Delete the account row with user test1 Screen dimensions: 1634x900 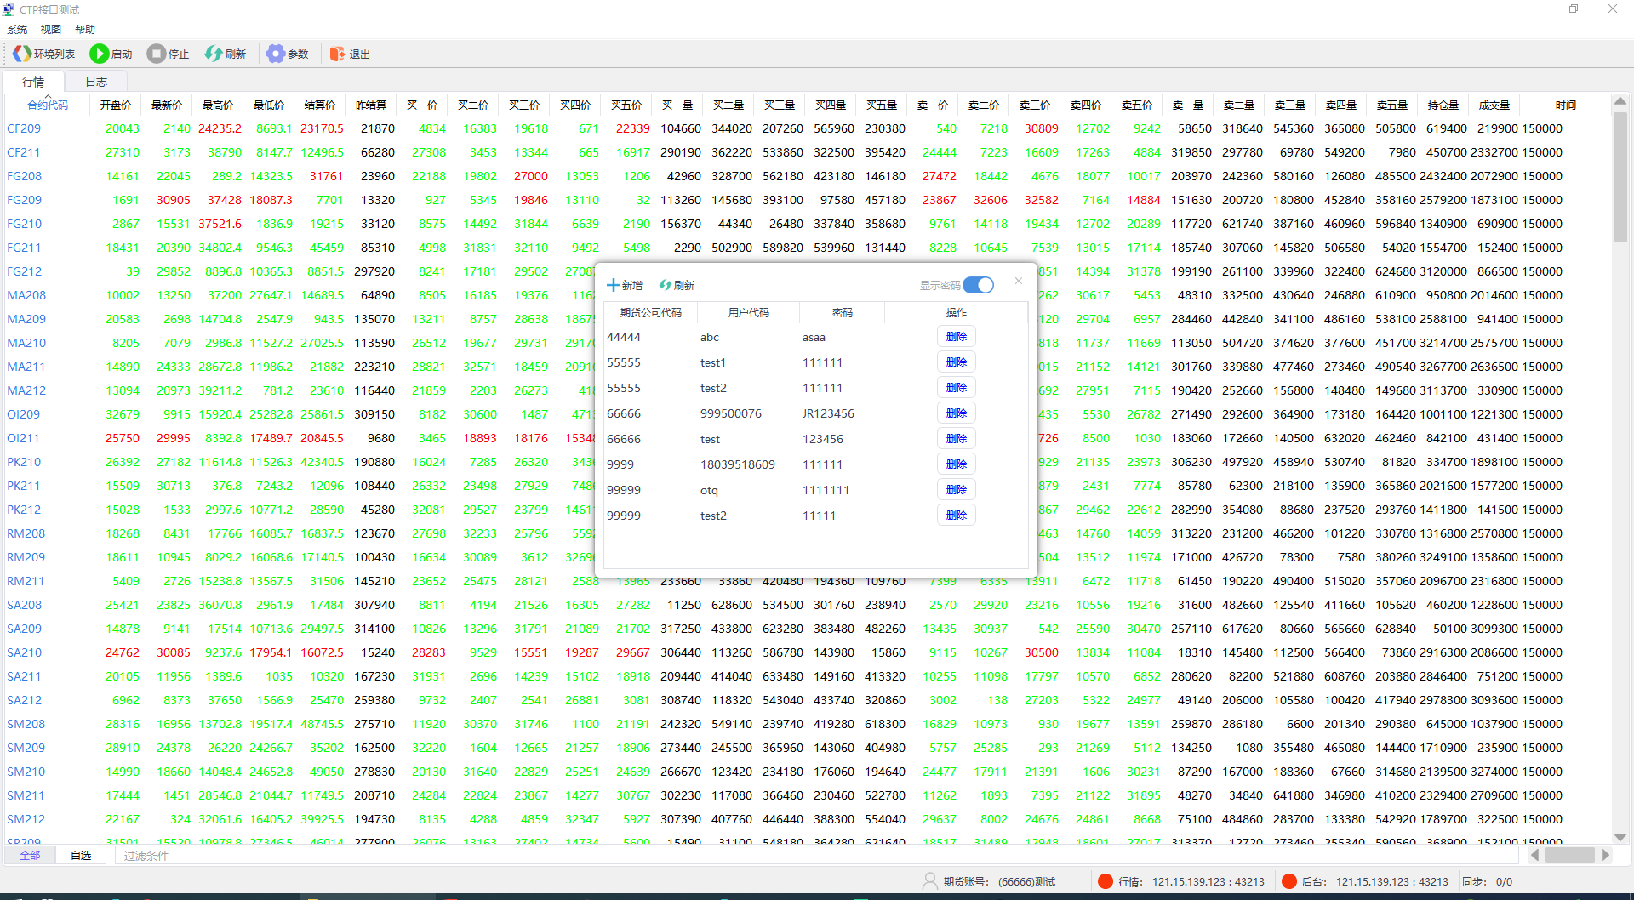[957, 362]
